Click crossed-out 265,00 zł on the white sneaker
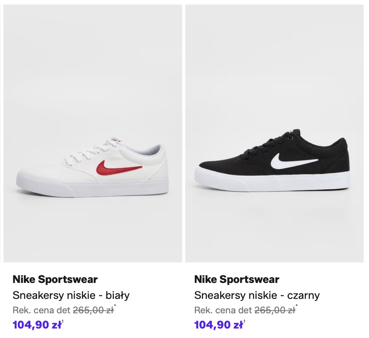The width and height of the screenshot is (369, 338). pos(93,310)
